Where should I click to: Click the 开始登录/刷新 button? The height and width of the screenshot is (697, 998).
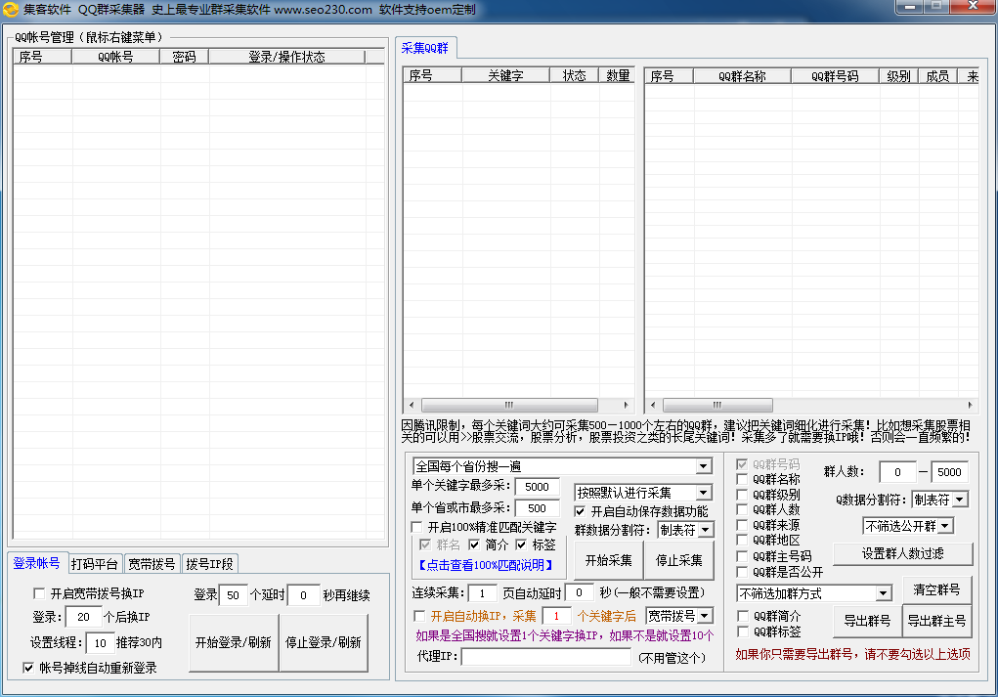(233, 642)
